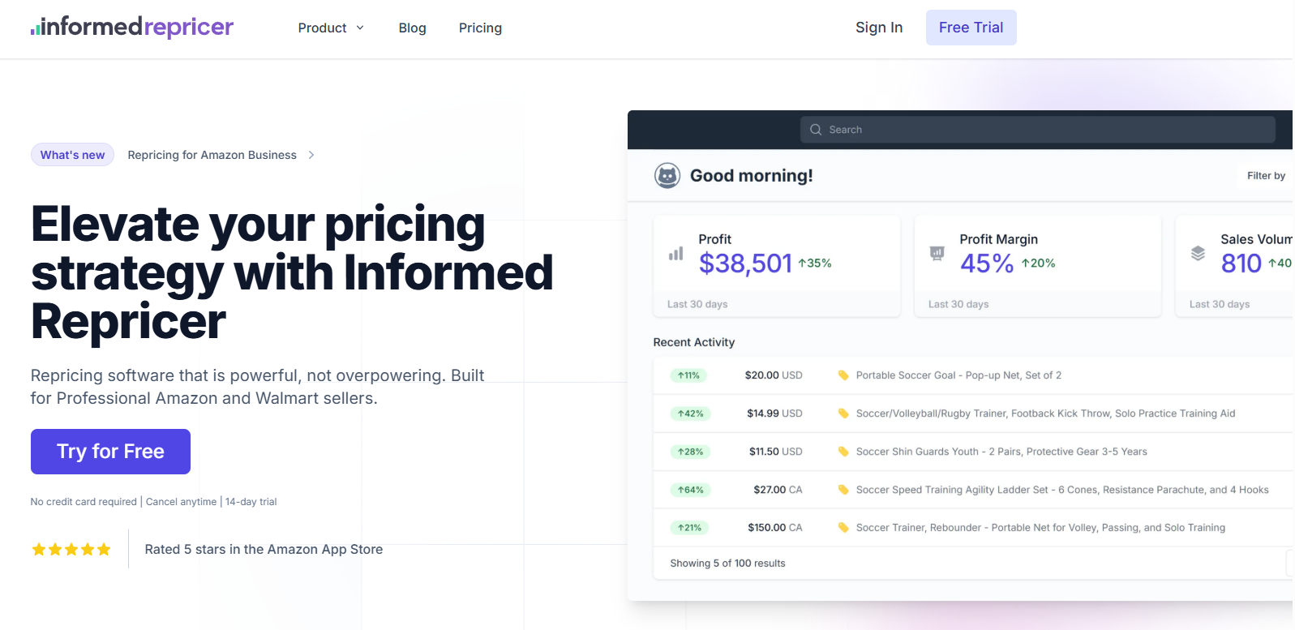Click the $38,501 profit value

click(x=745, y=263)
